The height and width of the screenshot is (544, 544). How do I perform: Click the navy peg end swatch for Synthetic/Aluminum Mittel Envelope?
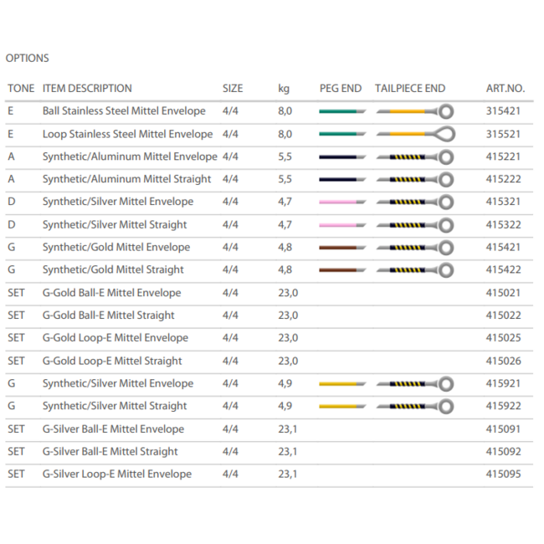tap(341, 157)
